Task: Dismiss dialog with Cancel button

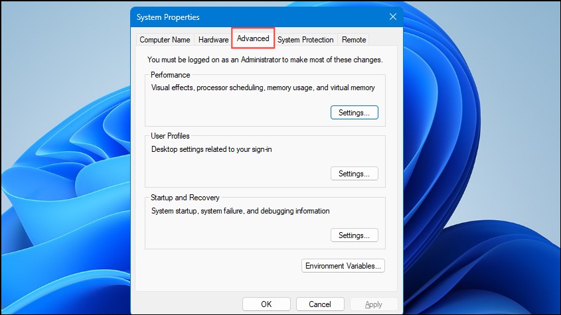Action: click(x=320, y=304)
